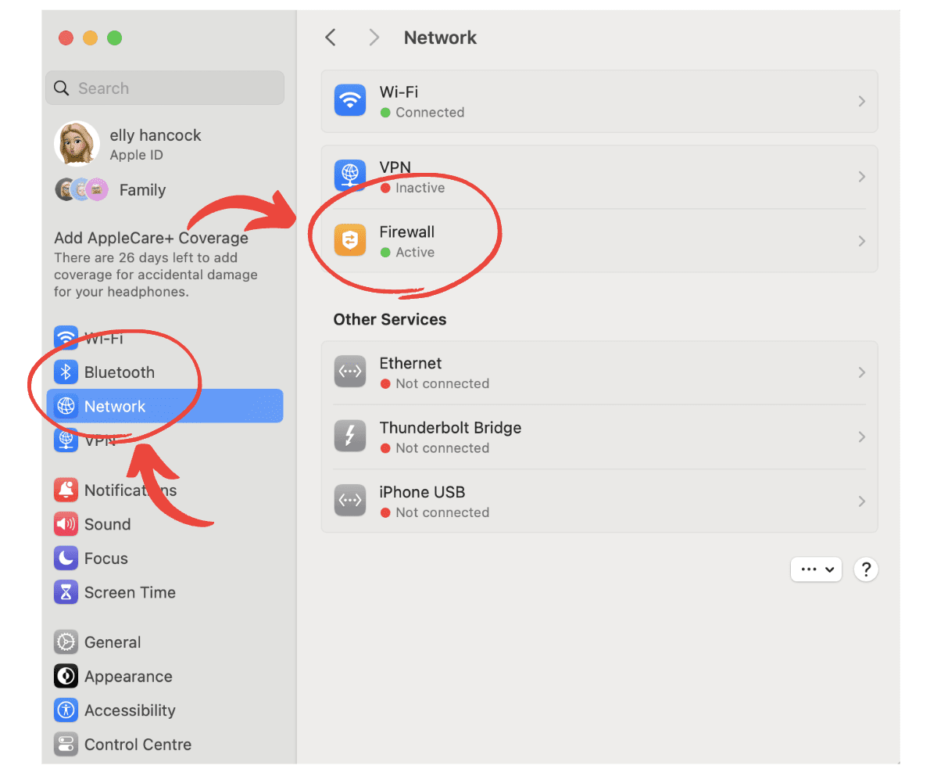Click the Screen Time hourglass icon
This screenshot has height=776, width=930.
point(66,592)
